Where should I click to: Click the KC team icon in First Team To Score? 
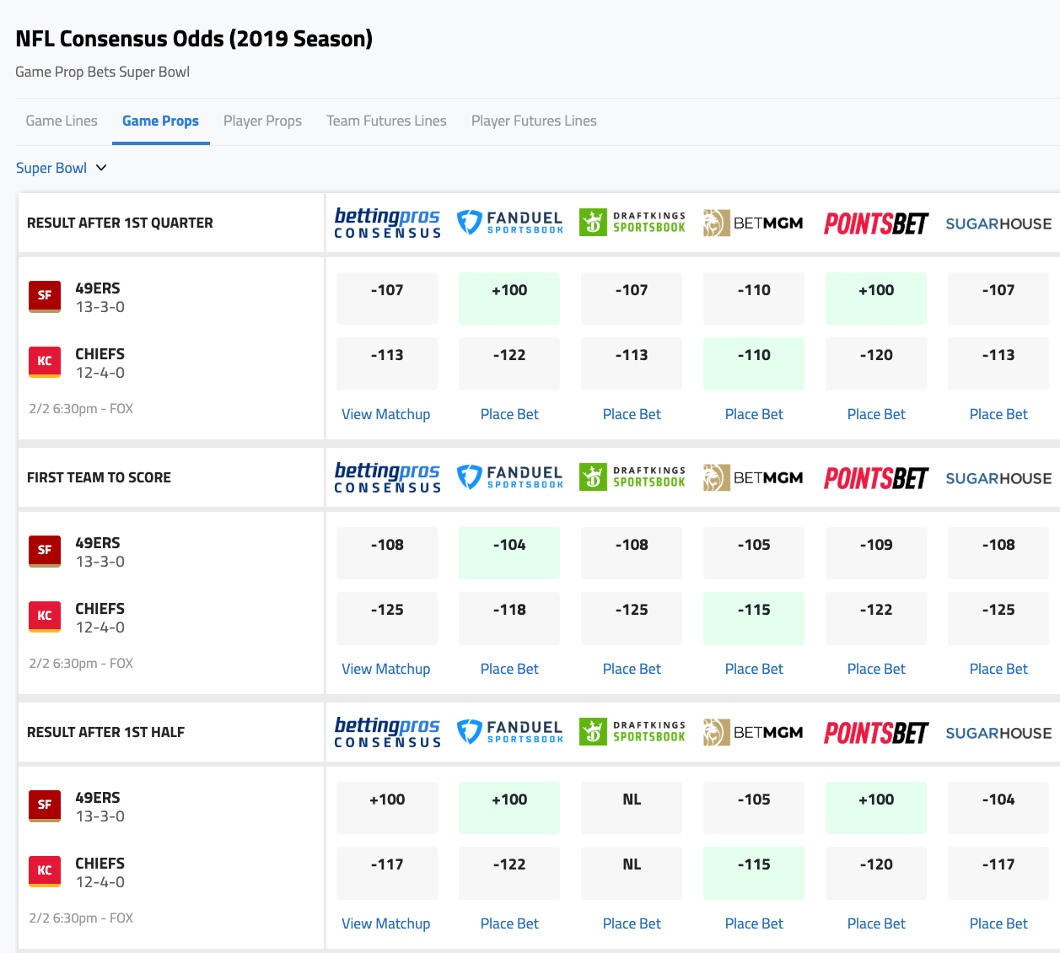coord(45,616)
